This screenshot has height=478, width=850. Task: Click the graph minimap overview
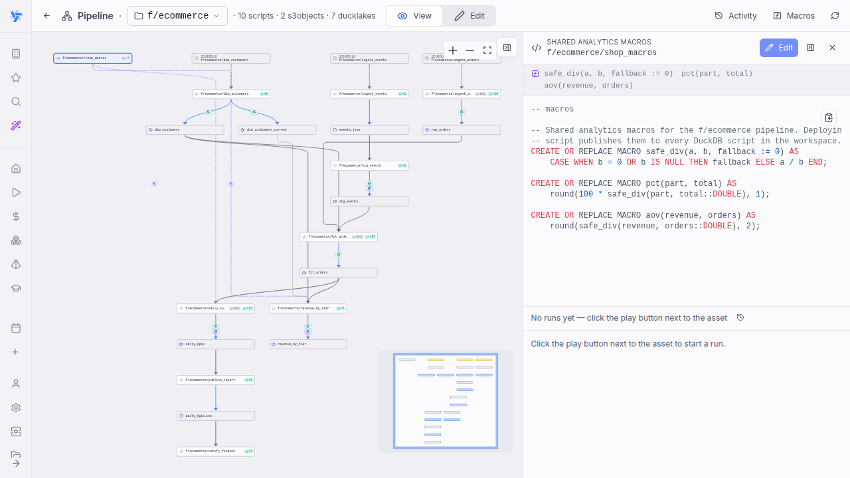tap(446, 401)
